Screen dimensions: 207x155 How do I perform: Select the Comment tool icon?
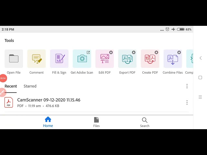[x=37, y=59]
